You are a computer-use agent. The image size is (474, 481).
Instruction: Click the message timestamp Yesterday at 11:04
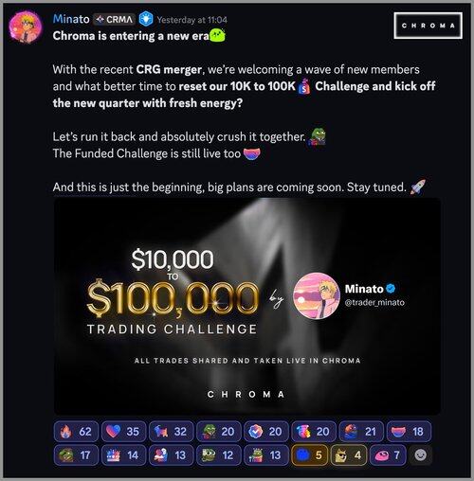192,20
